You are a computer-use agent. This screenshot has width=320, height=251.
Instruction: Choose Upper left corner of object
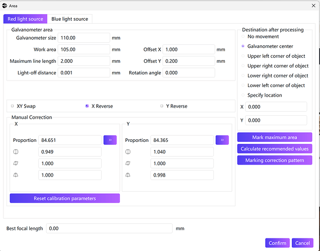[x=243, y=56]
